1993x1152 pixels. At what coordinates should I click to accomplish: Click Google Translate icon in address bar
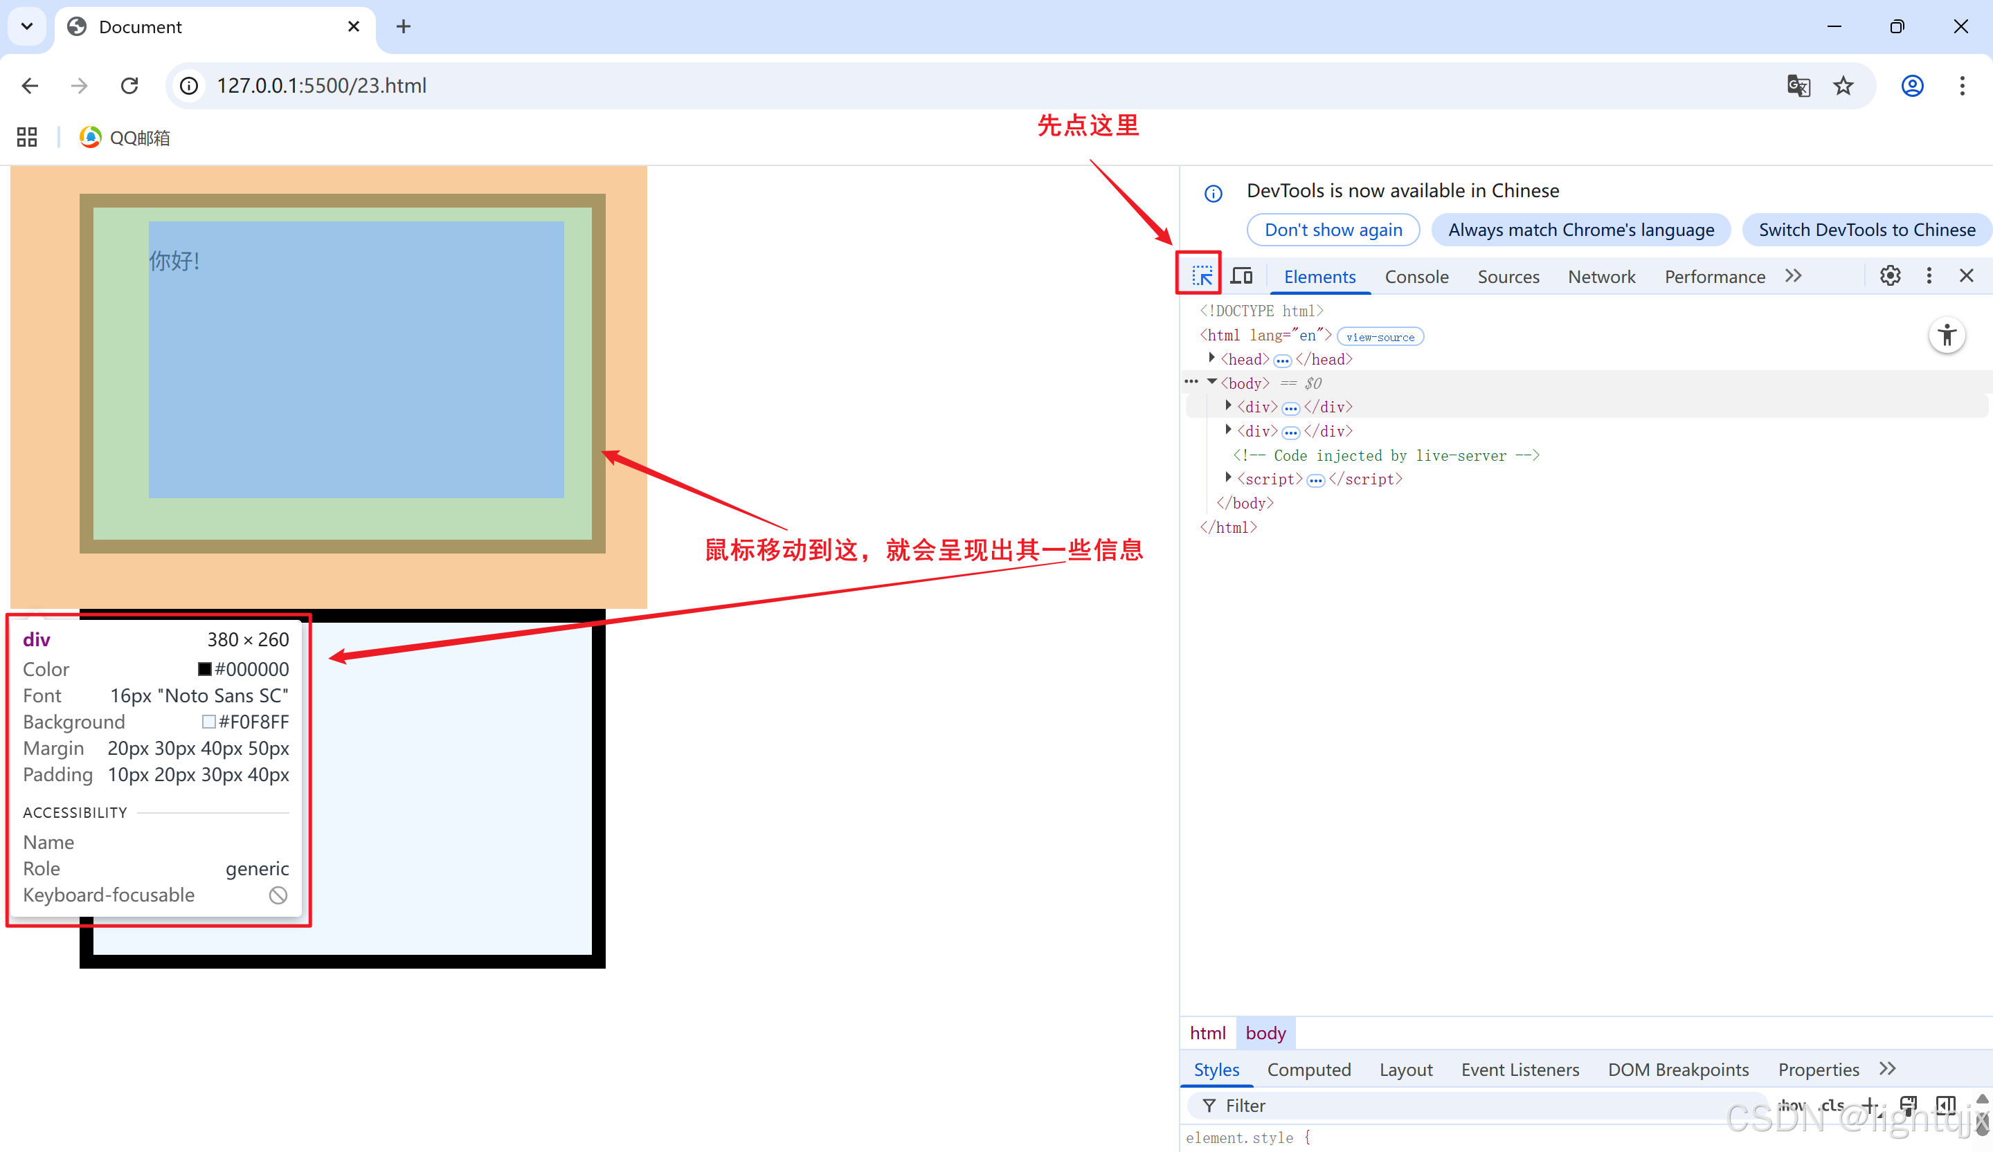click(1798, 85)
